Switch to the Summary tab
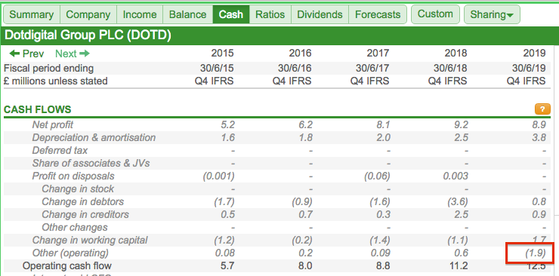 coord(32,14)
